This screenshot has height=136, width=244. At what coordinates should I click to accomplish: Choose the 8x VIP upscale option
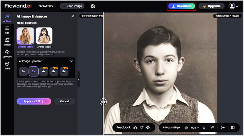point(64,71)
